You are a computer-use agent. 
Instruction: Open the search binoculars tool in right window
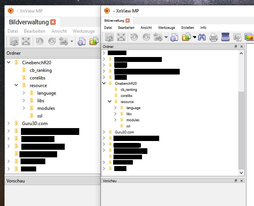coord(202,37)
